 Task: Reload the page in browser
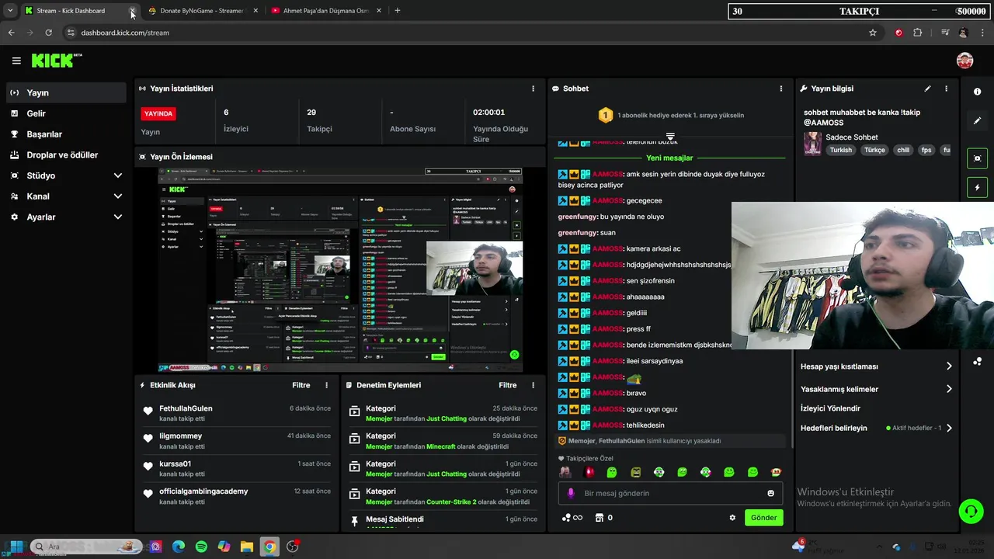pos(48,33)
